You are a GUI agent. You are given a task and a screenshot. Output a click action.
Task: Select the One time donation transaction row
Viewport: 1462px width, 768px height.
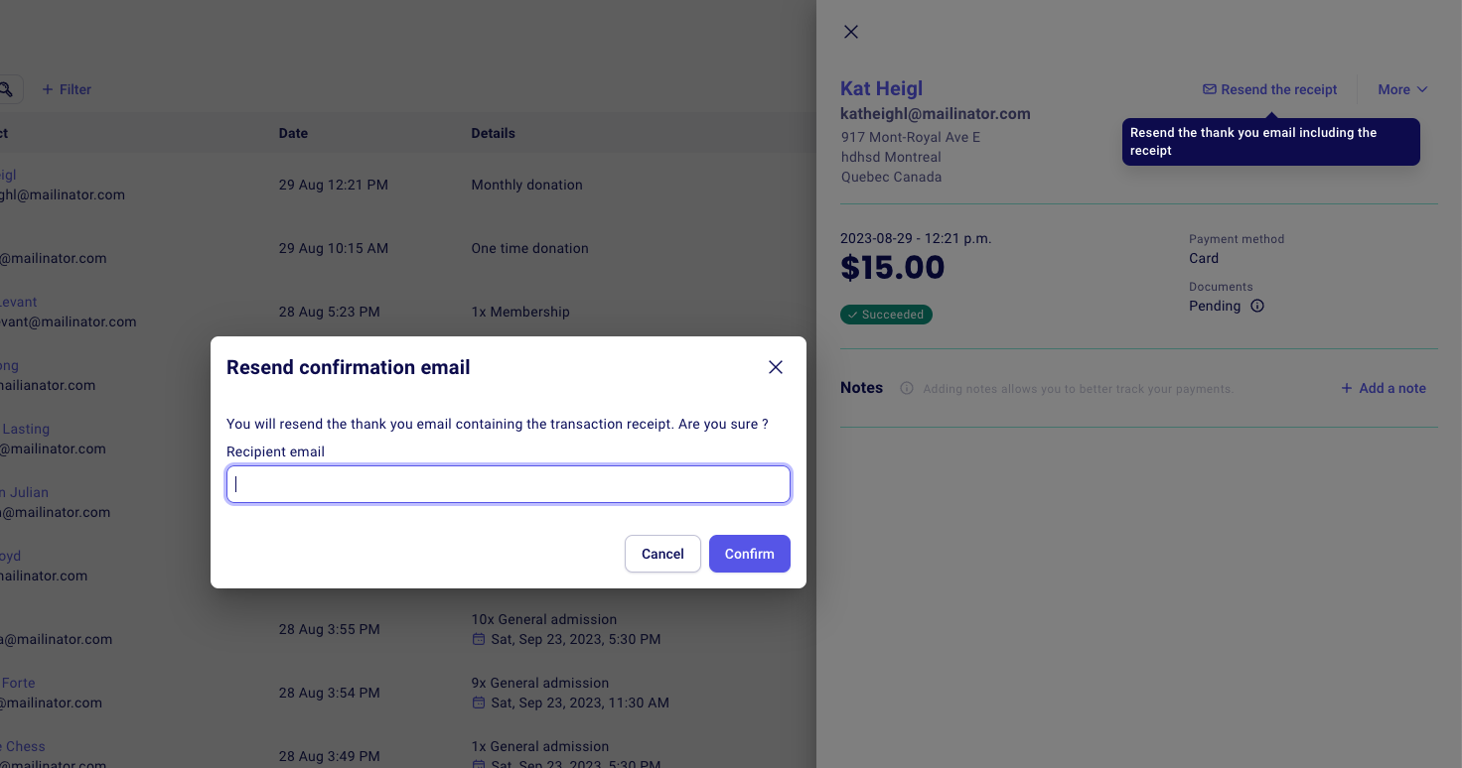click(529, 248)
